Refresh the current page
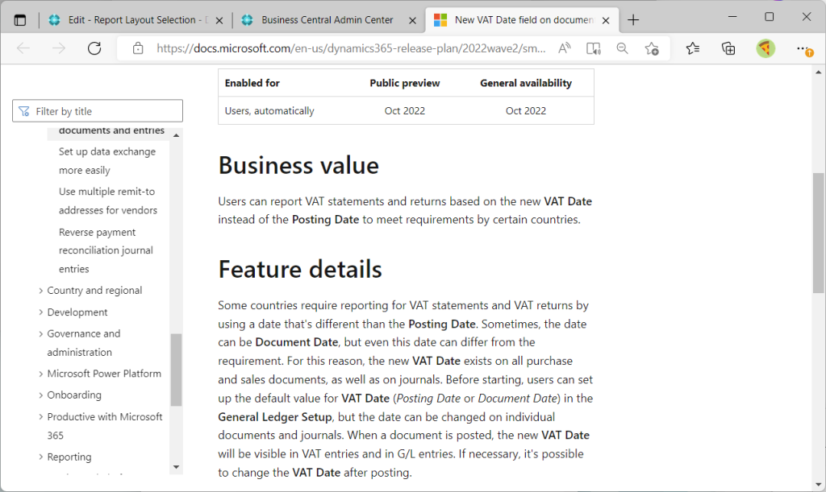Viewport: 826px width, 492px height. [x=94, y=49]
